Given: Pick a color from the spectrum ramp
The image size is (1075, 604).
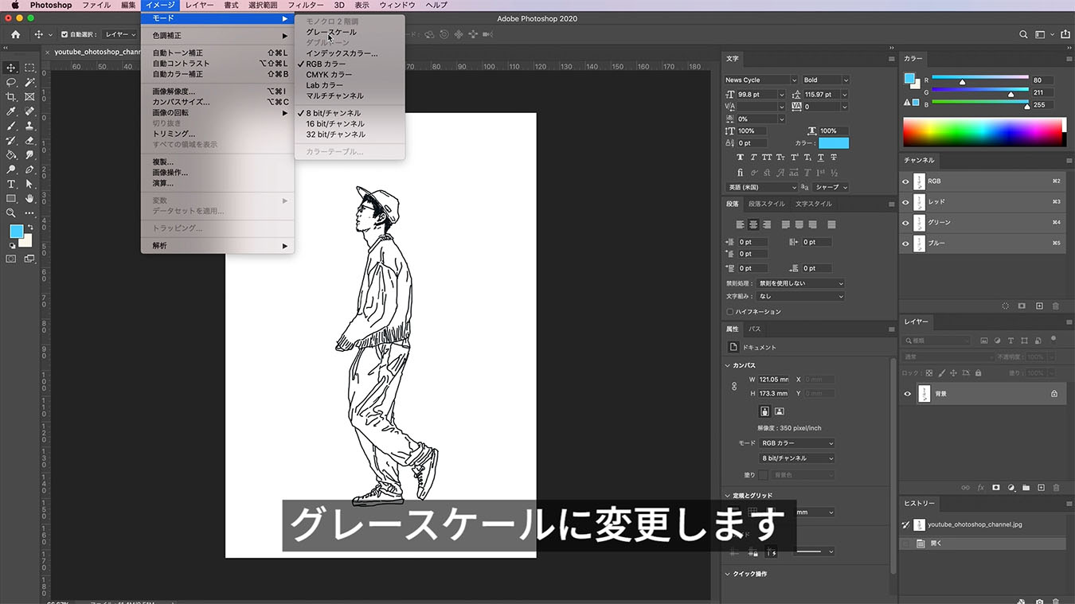Looking at the screenshot, I should click(984, 132).
